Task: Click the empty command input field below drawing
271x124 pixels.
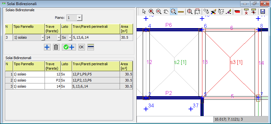Action: click(175, 119)
